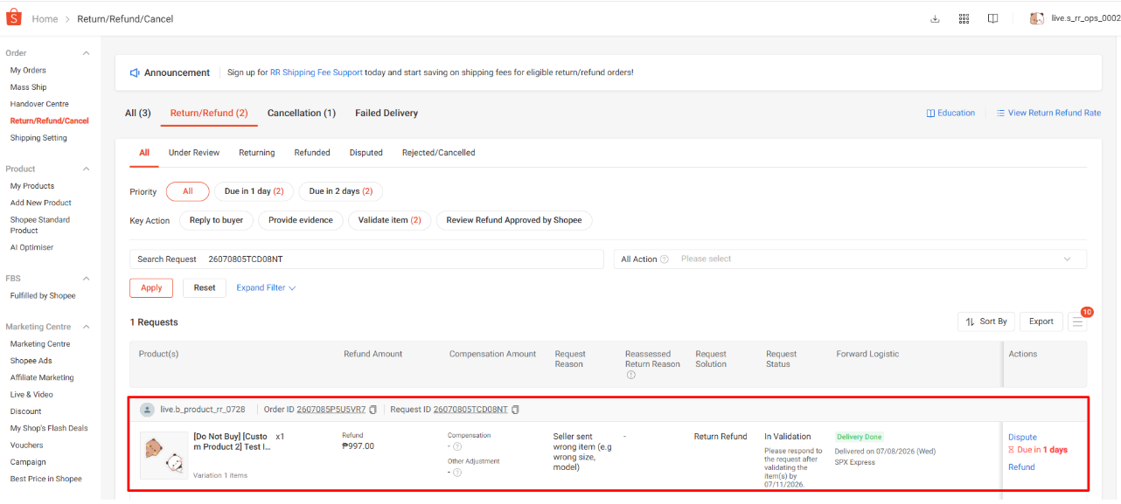Select the All priority filter

(188, 191)
